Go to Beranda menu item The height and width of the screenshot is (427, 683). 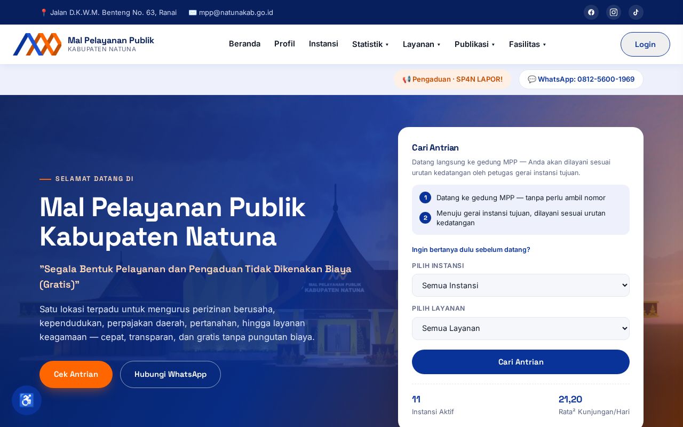[x=244, y=44]
